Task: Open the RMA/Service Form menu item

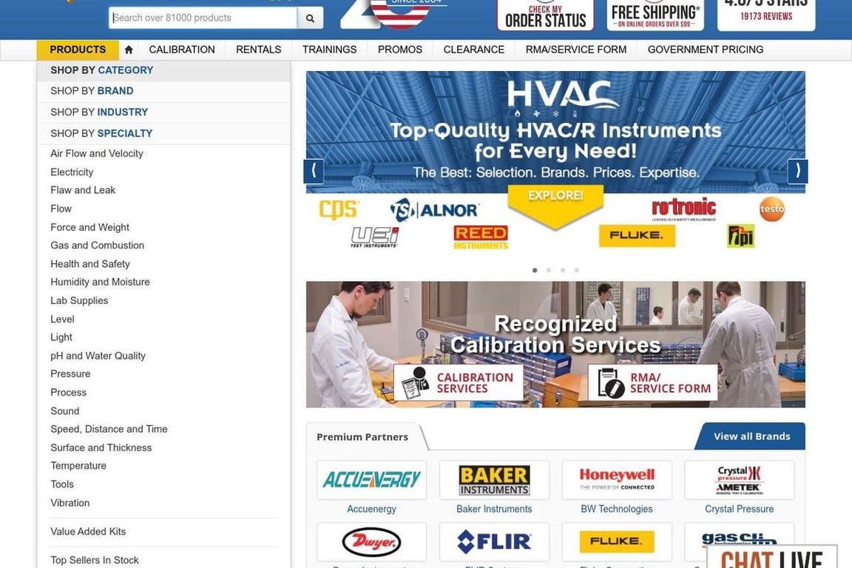Action: (x=576, y=50)
